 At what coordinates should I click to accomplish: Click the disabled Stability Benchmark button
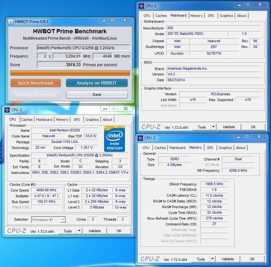36,94
